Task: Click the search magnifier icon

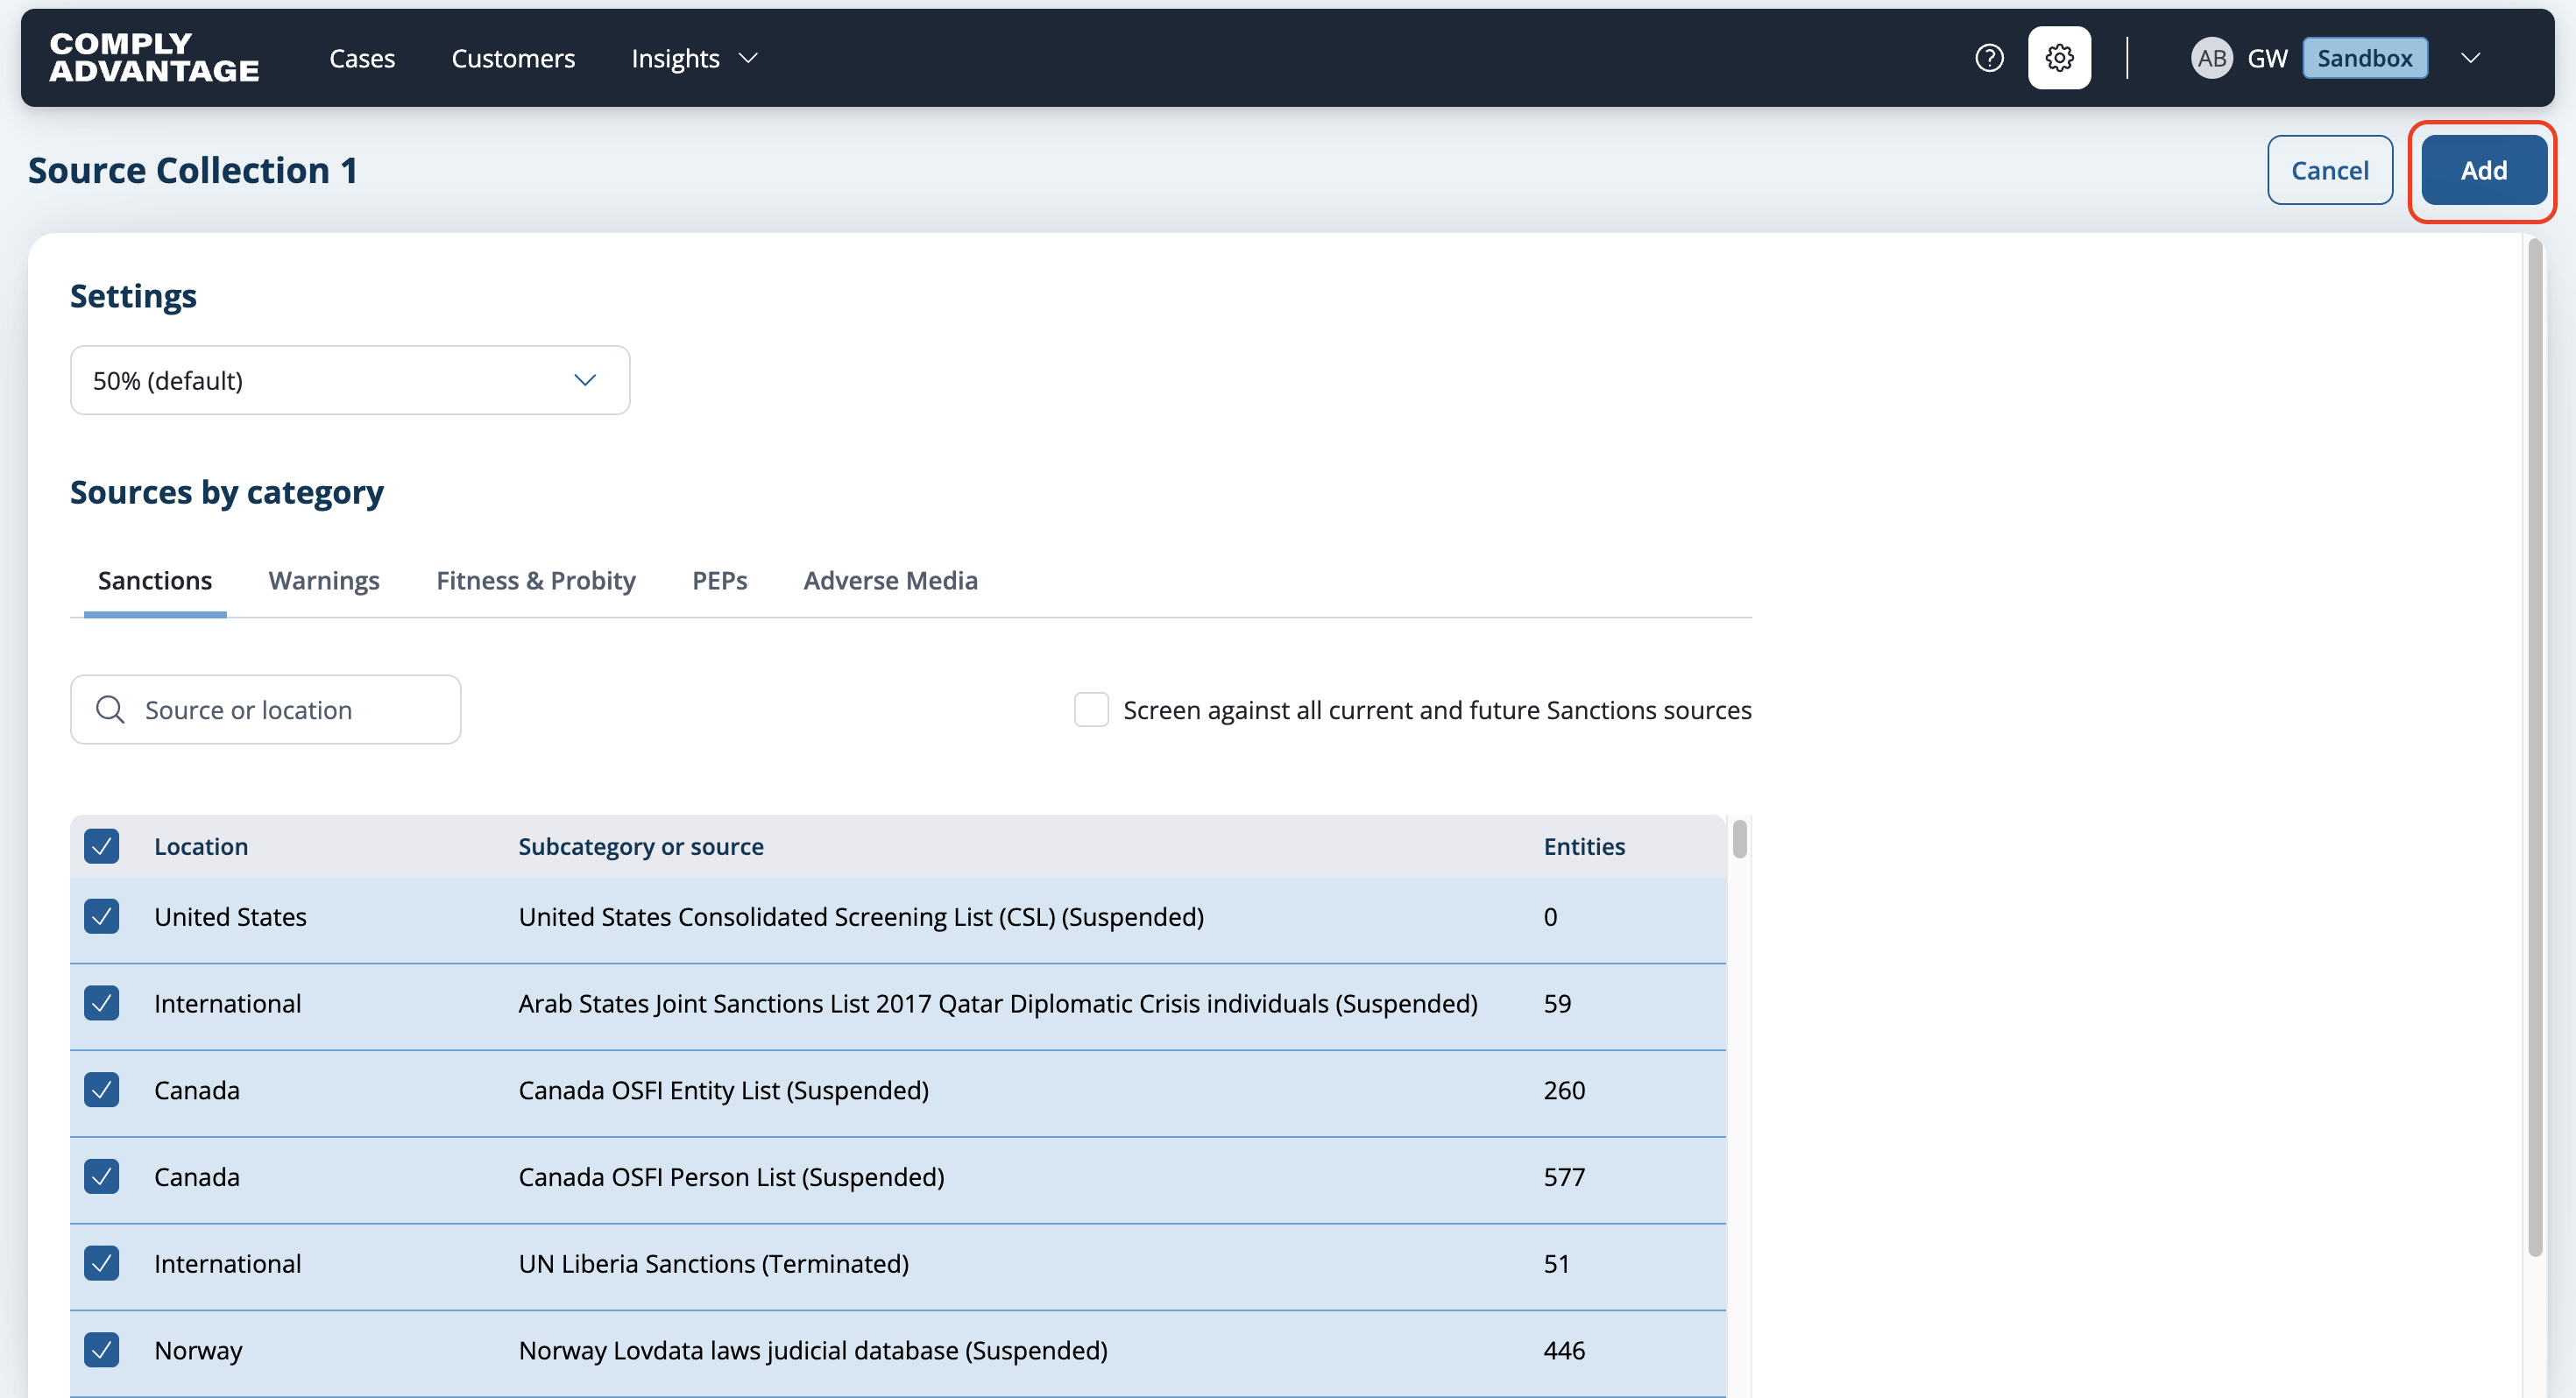Action: [110, 709]
